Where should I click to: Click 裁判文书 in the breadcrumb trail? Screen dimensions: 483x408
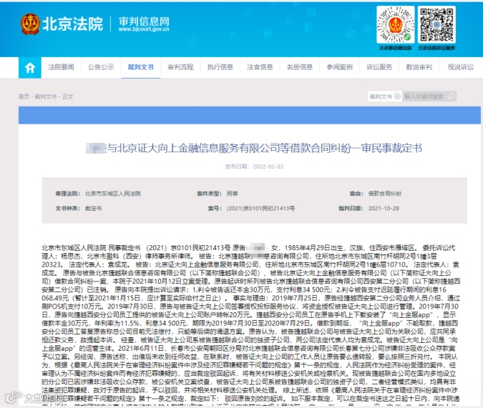coord(46,96)
